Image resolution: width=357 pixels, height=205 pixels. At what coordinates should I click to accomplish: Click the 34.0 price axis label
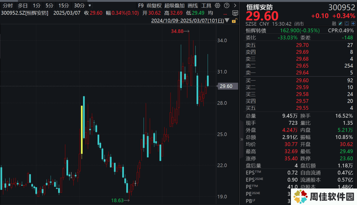click(x=222, y=41)
